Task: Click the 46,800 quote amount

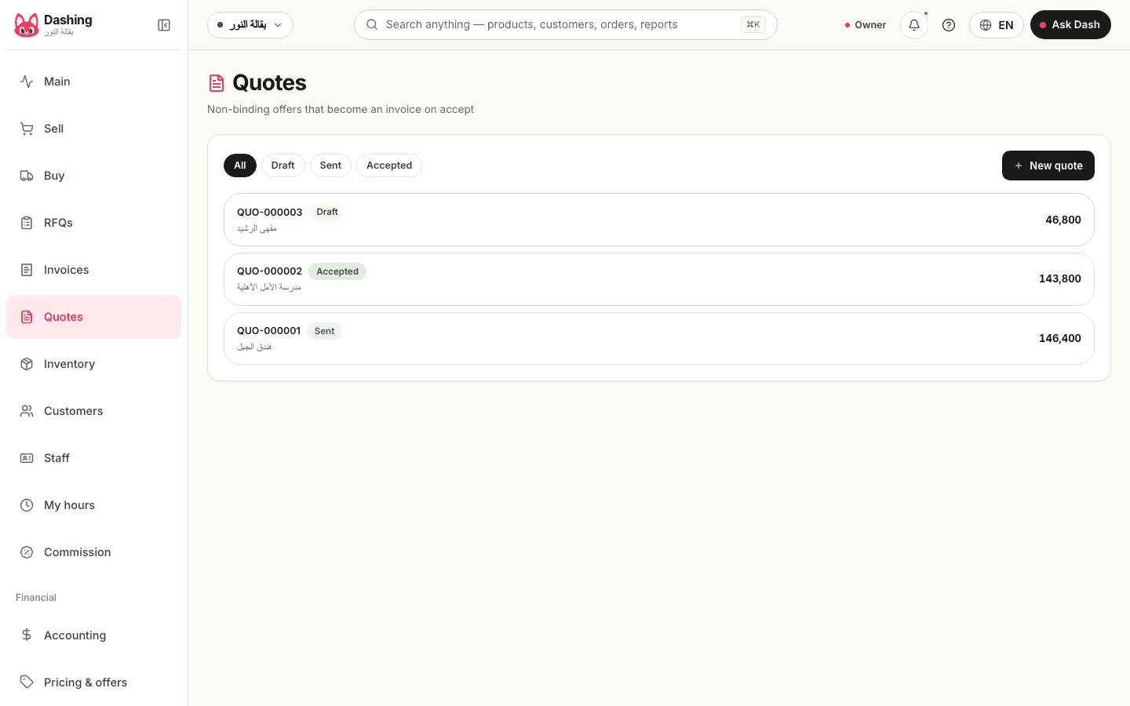Action: pos(1063,220)
